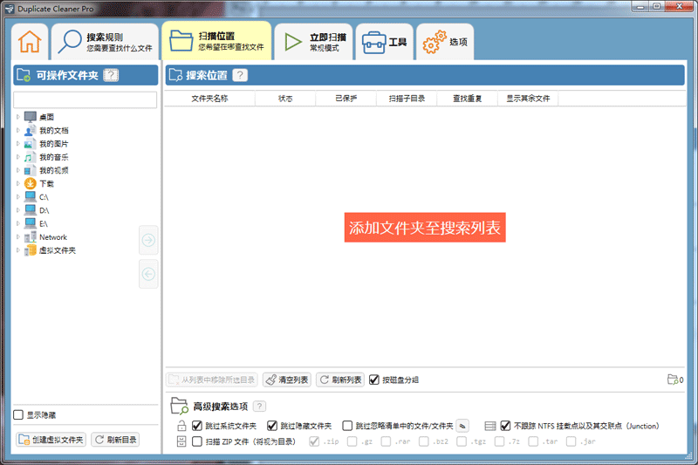
Task: Expand the 我的图片 tree node
Action: point(18,144)
